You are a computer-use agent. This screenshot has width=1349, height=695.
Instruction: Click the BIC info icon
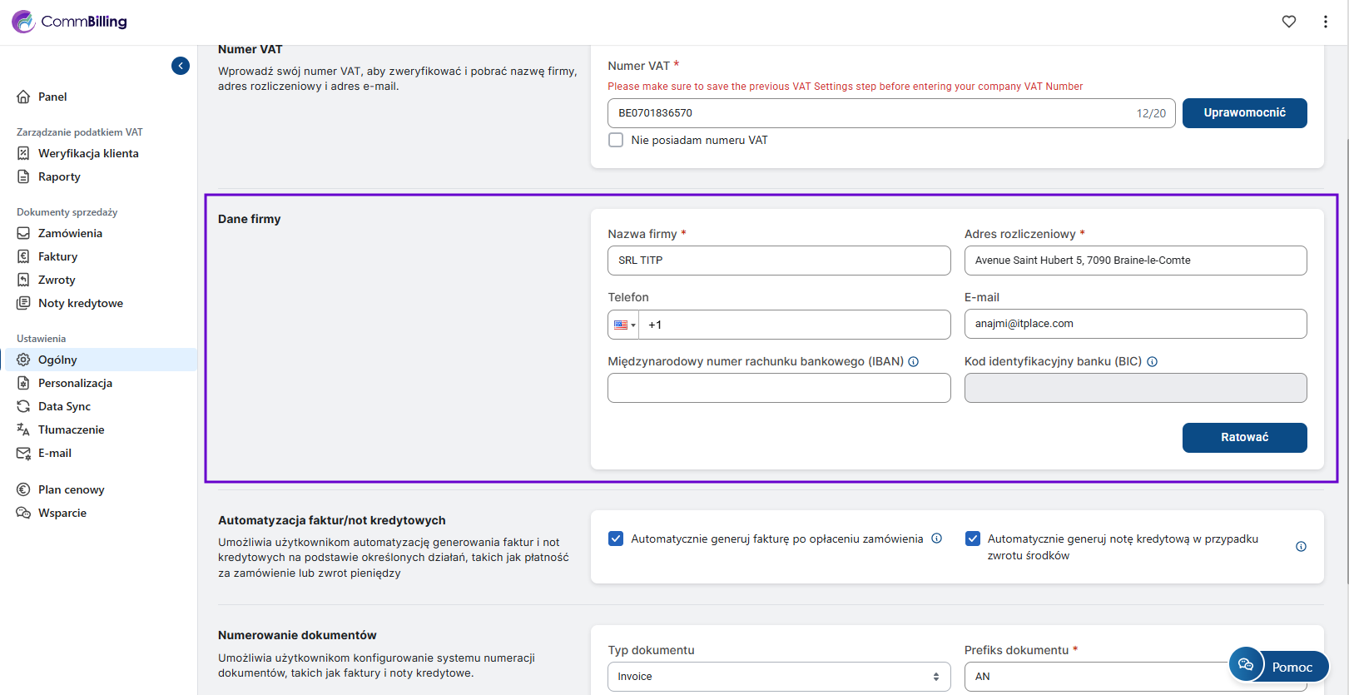click(x=1152, y=362)
